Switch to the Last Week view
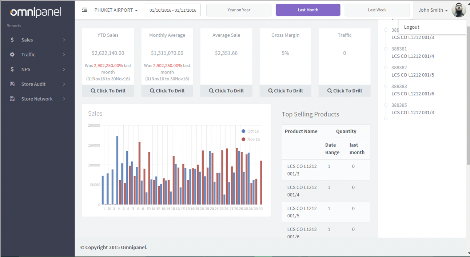The image size is (470, 257). (x=377, y=10)
